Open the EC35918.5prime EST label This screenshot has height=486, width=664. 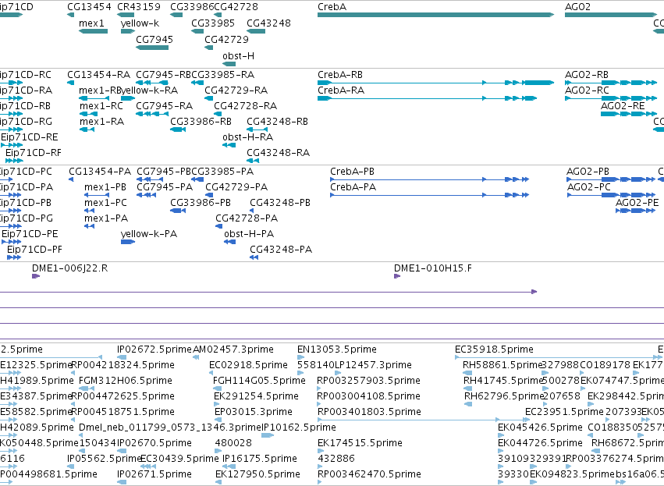494,349
